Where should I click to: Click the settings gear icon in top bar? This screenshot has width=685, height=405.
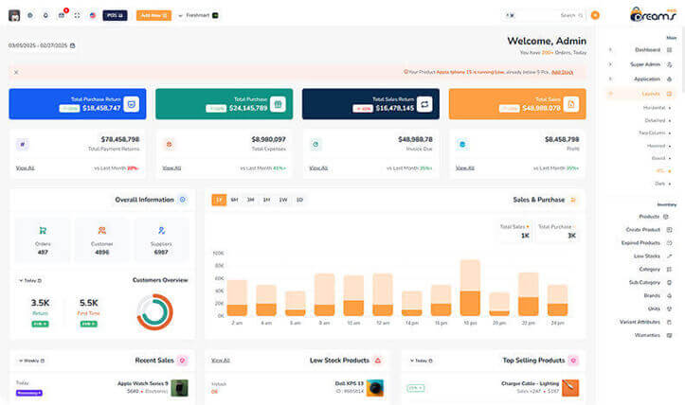pos(30,15)
